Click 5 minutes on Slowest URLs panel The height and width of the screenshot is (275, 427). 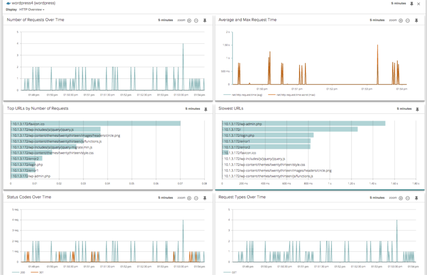(x=404, y=109)
